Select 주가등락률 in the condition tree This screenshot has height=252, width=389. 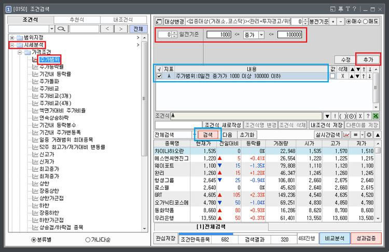point(51,67)
